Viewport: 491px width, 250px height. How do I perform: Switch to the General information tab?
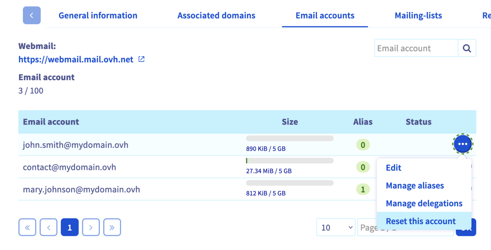(98, 15)
